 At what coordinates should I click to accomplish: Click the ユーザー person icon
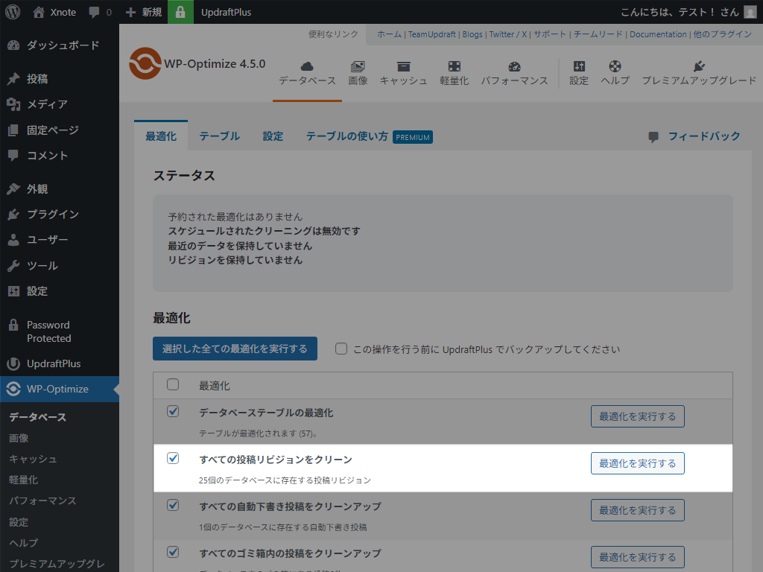coord(13,240)
